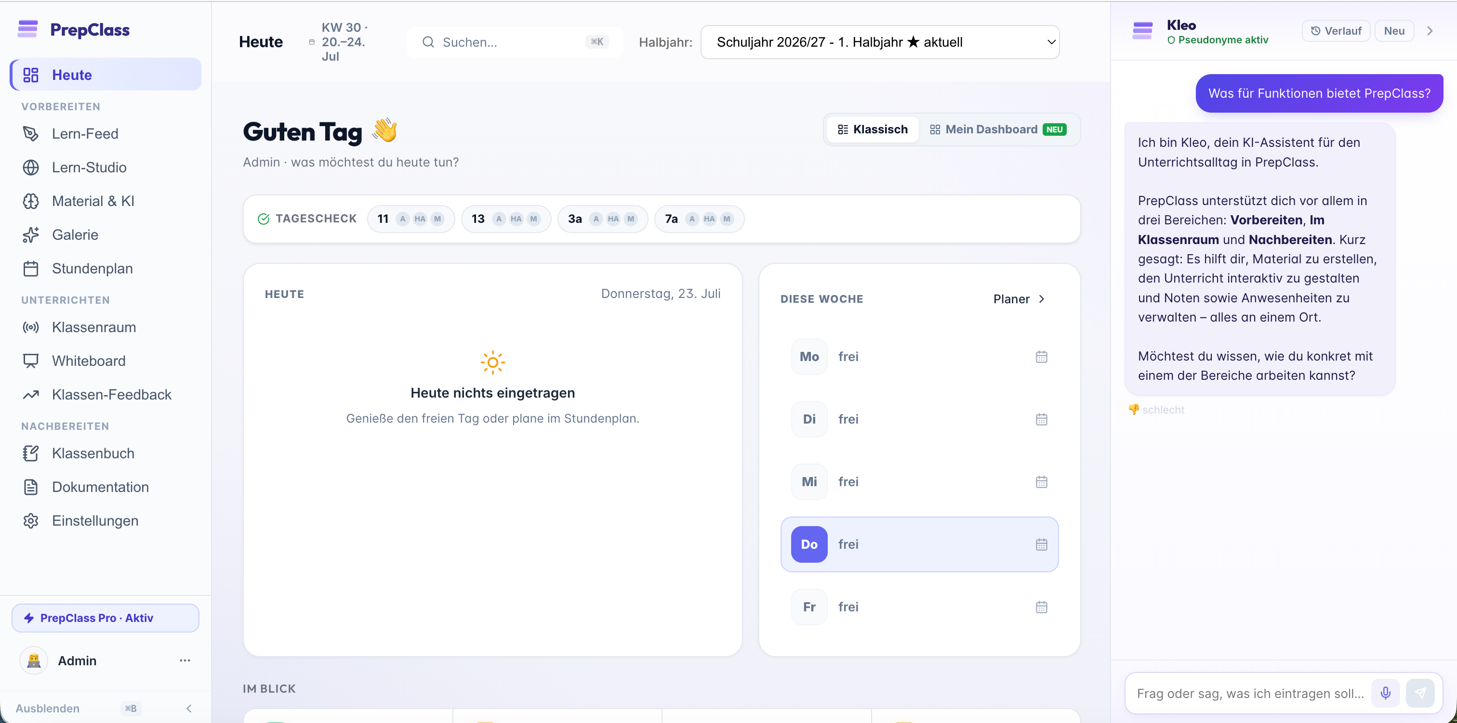1457x723 pixels.
Task: Click the calendar icon in Mo row
Action: coord(1041,357)
